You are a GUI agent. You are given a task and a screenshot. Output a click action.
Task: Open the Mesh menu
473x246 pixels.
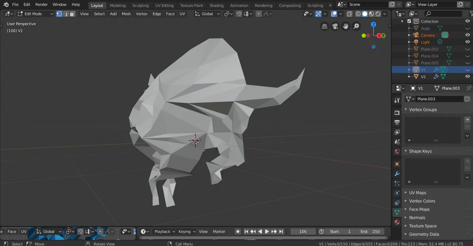pos(126,14)
